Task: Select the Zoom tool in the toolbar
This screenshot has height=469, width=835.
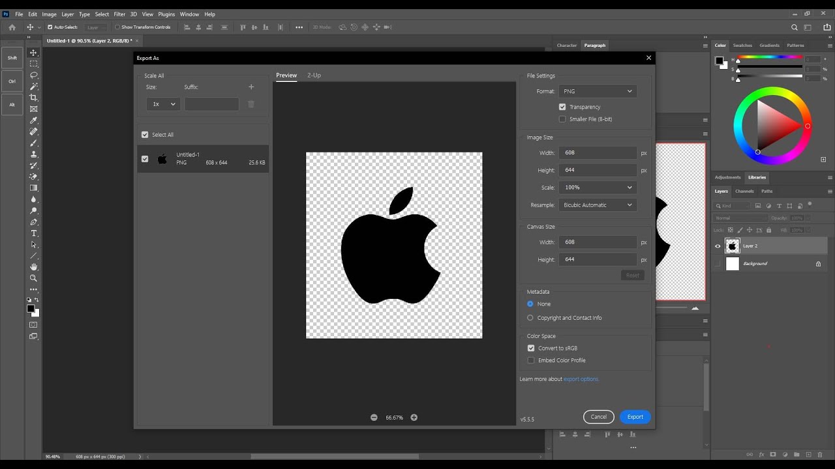Action: 34,278
